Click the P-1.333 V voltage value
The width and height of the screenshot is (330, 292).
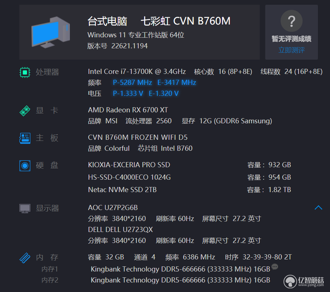coord(128,93)
